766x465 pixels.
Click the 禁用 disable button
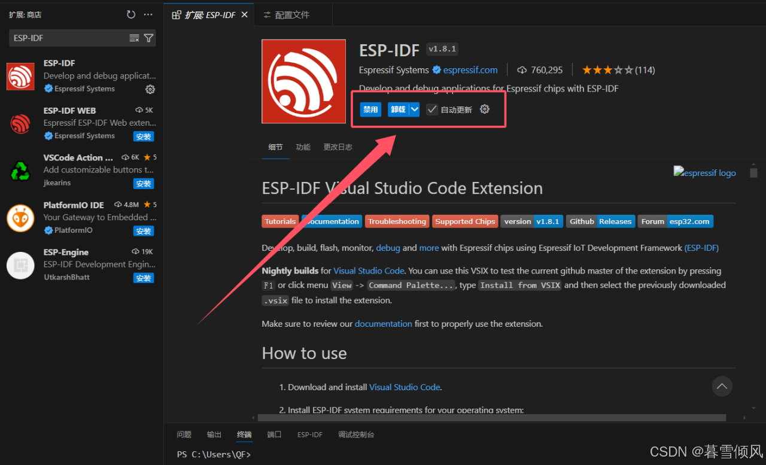(370, 110)
